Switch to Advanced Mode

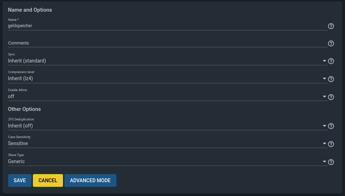[90, 180]
